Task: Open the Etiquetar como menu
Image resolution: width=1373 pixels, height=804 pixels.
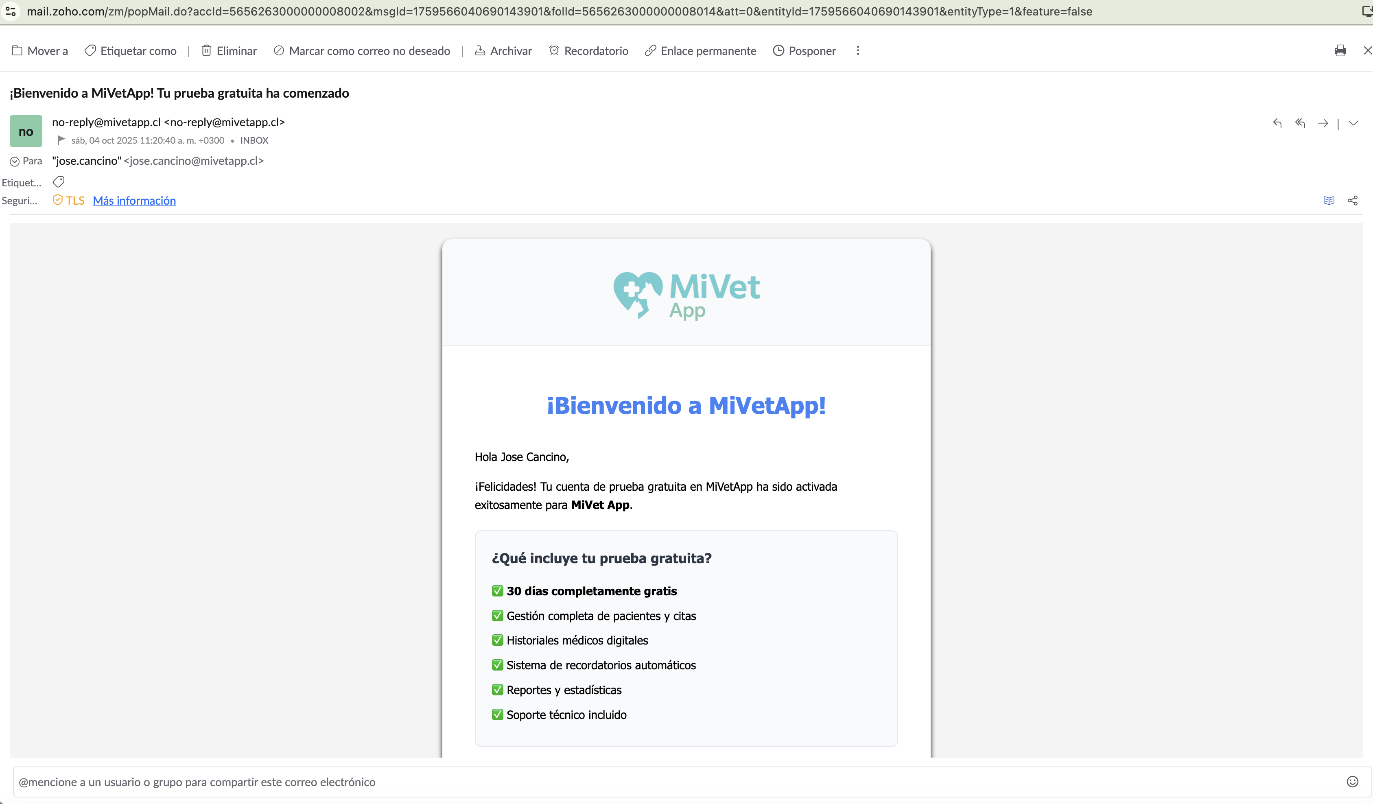Action: pyautogui.click(x=130, y=50)
